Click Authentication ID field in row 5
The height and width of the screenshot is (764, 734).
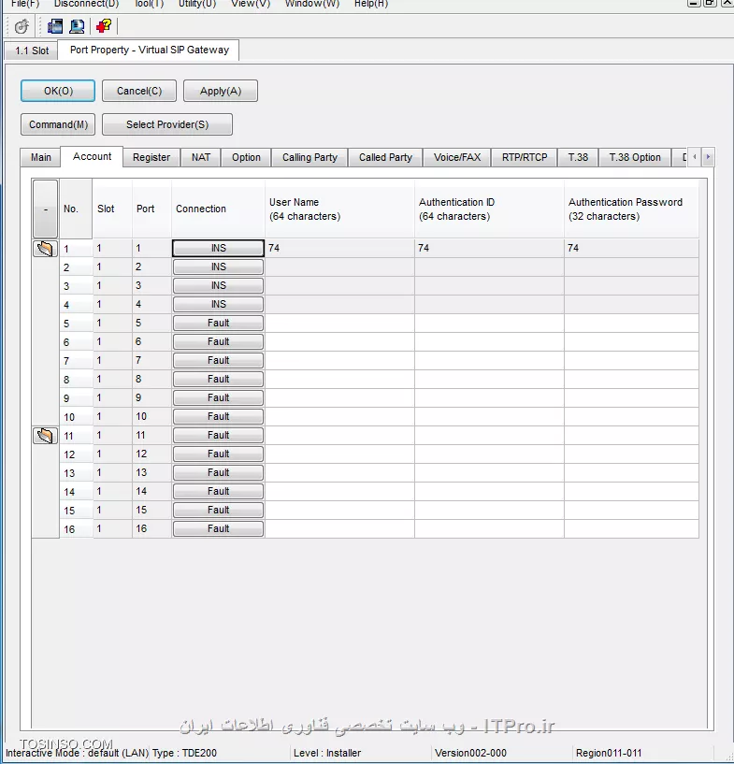(x=489, y=323)
